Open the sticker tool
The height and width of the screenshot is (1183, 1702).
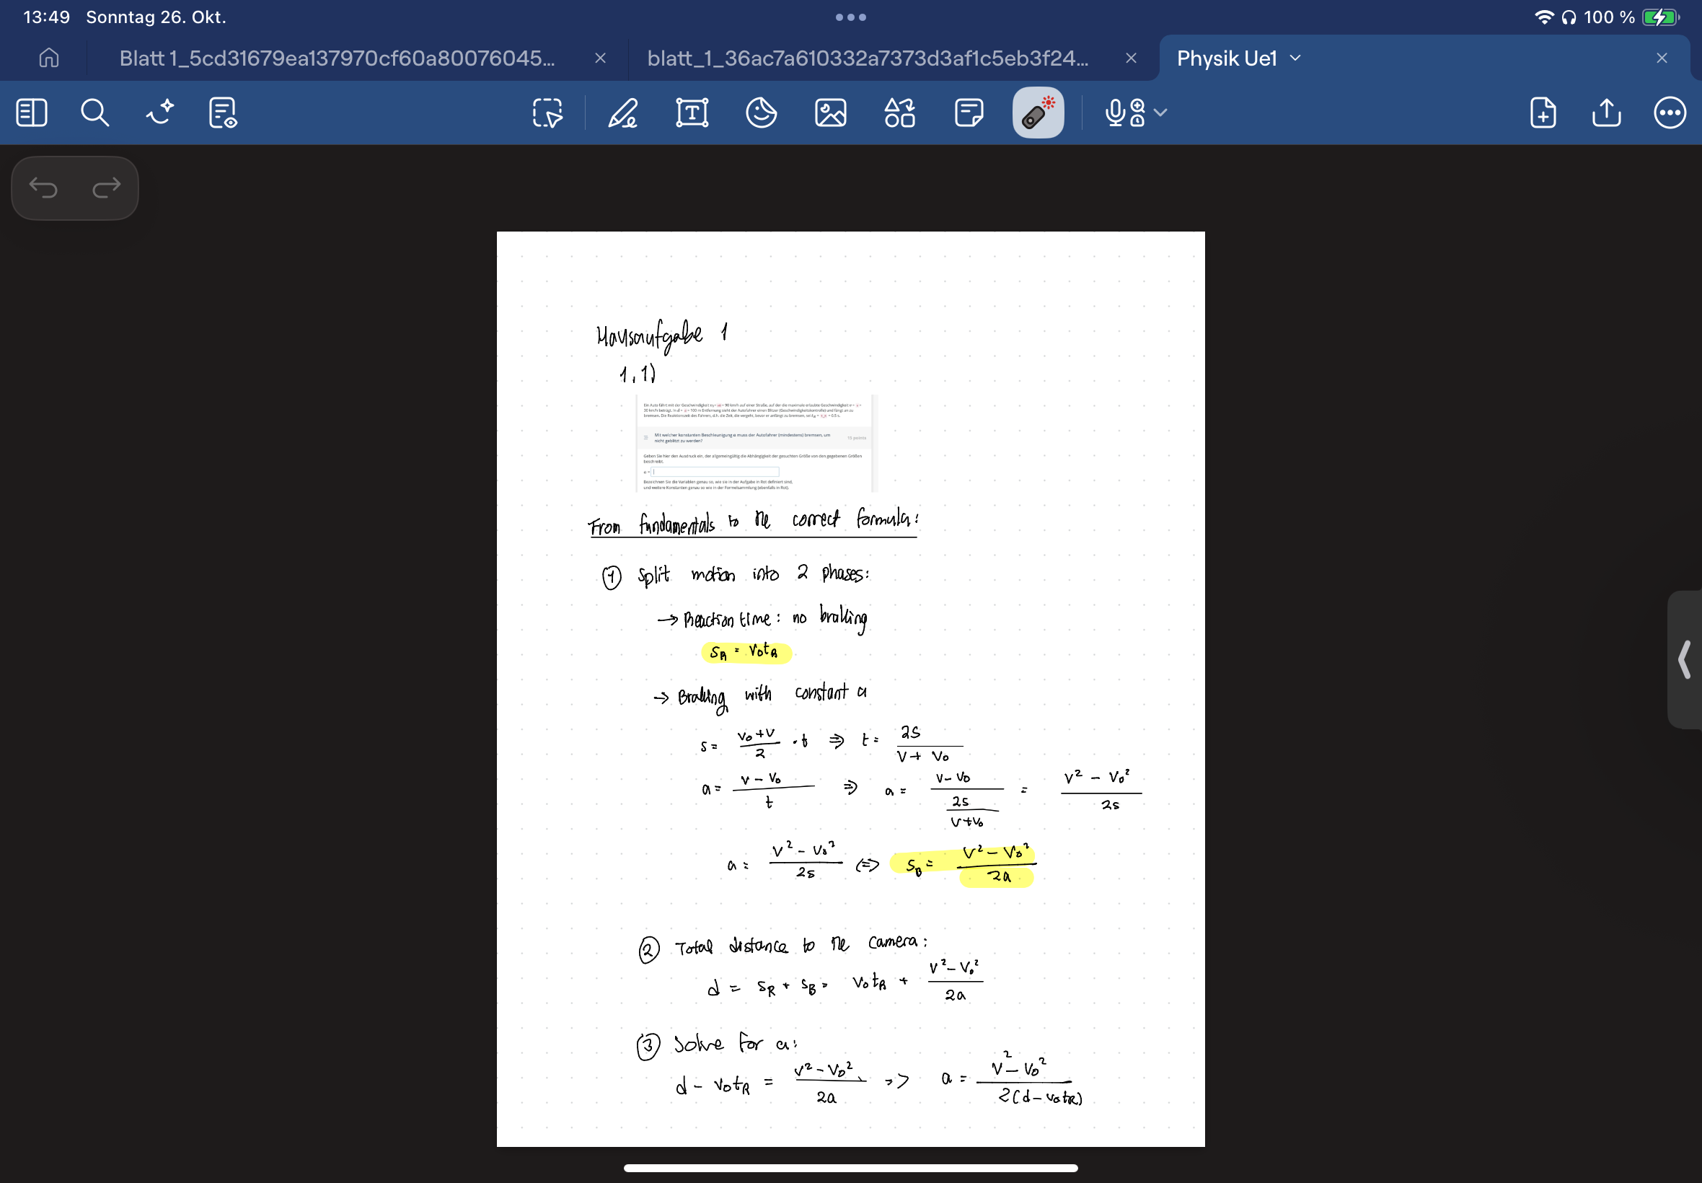tap(761, 113)
